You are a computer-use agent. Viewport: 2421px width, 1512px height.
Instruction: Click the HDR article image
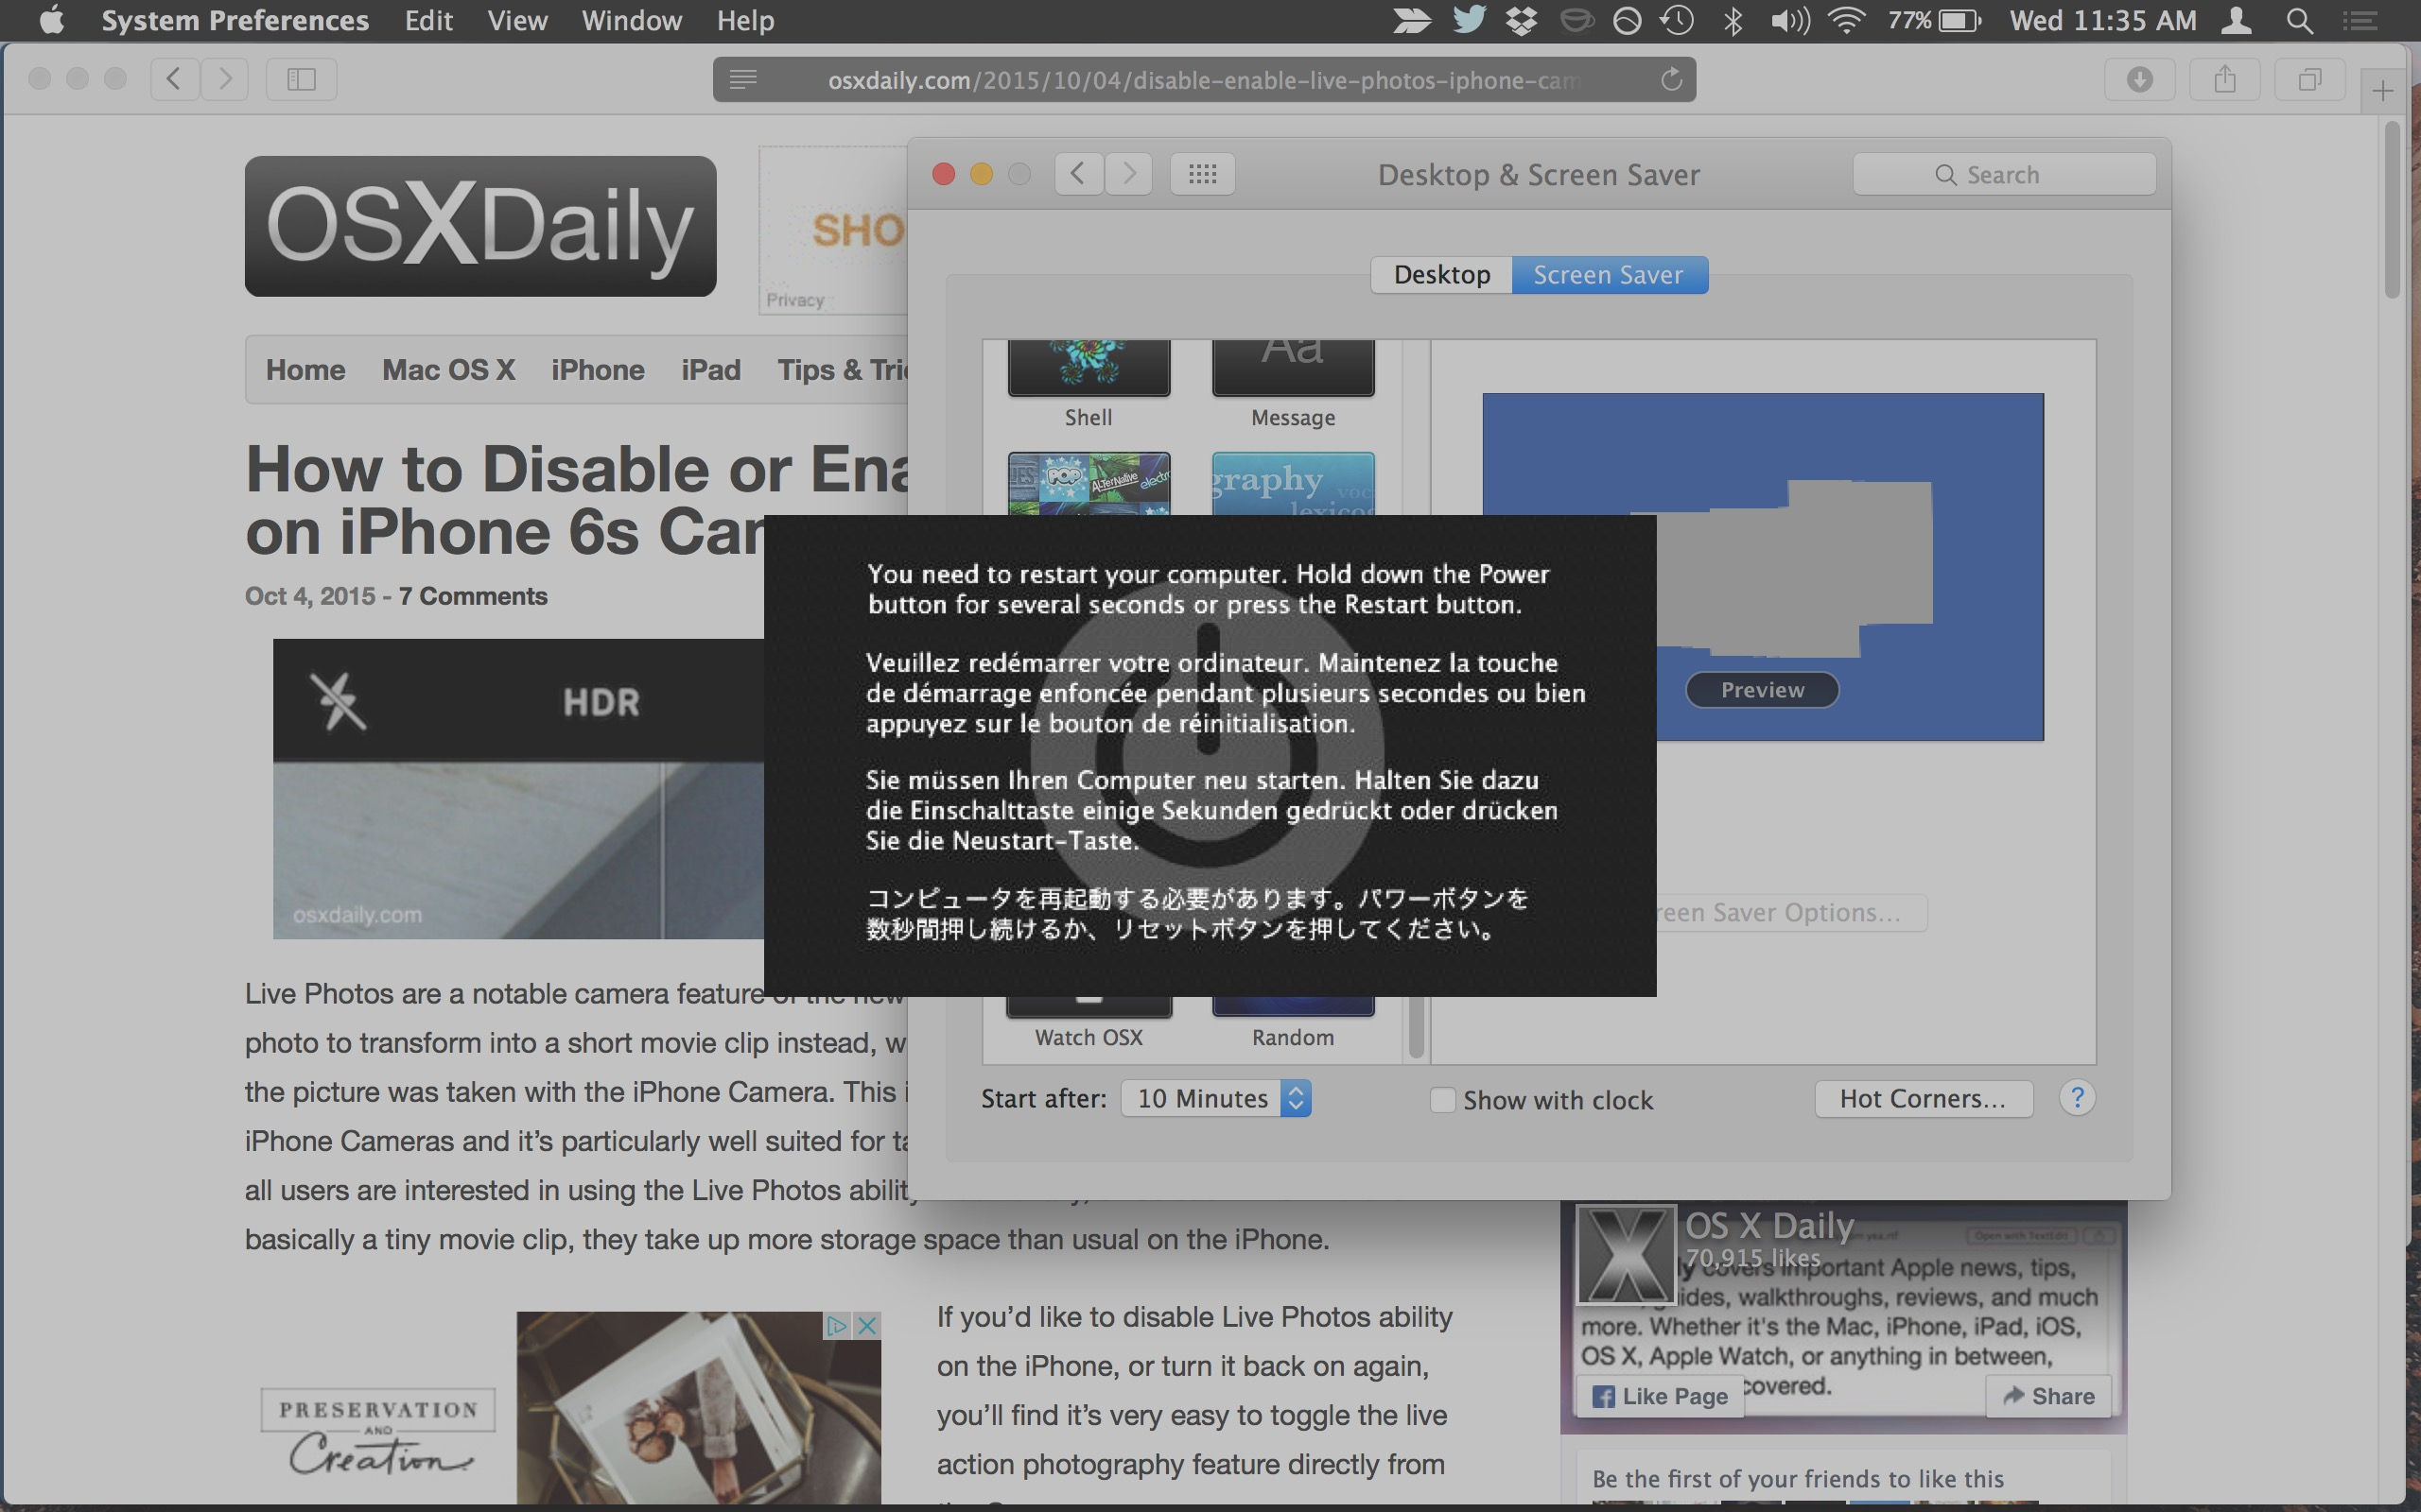[518, 788]
